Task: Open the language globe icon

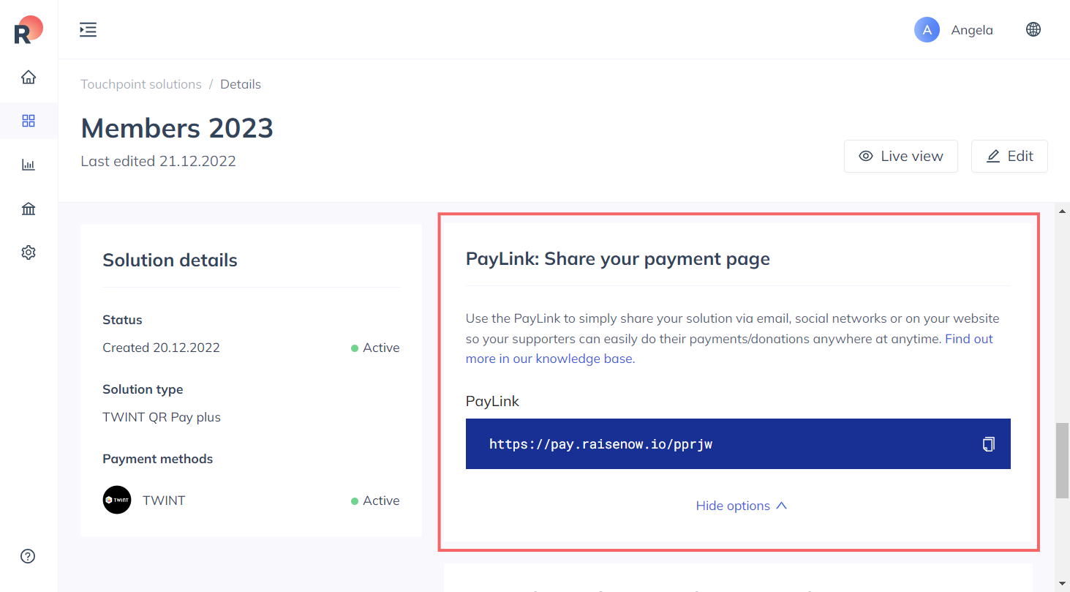Action: (1033, 29)
